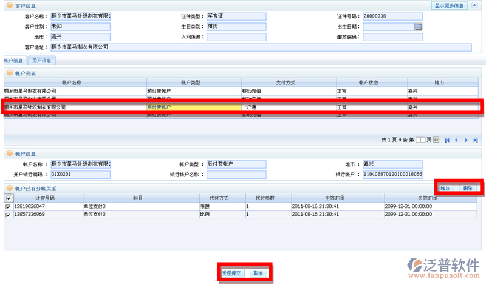486x285 pixels.
Task: Select first row 桐乡市星马制衣有限公司 in 帐户列表
Action: 241,91
